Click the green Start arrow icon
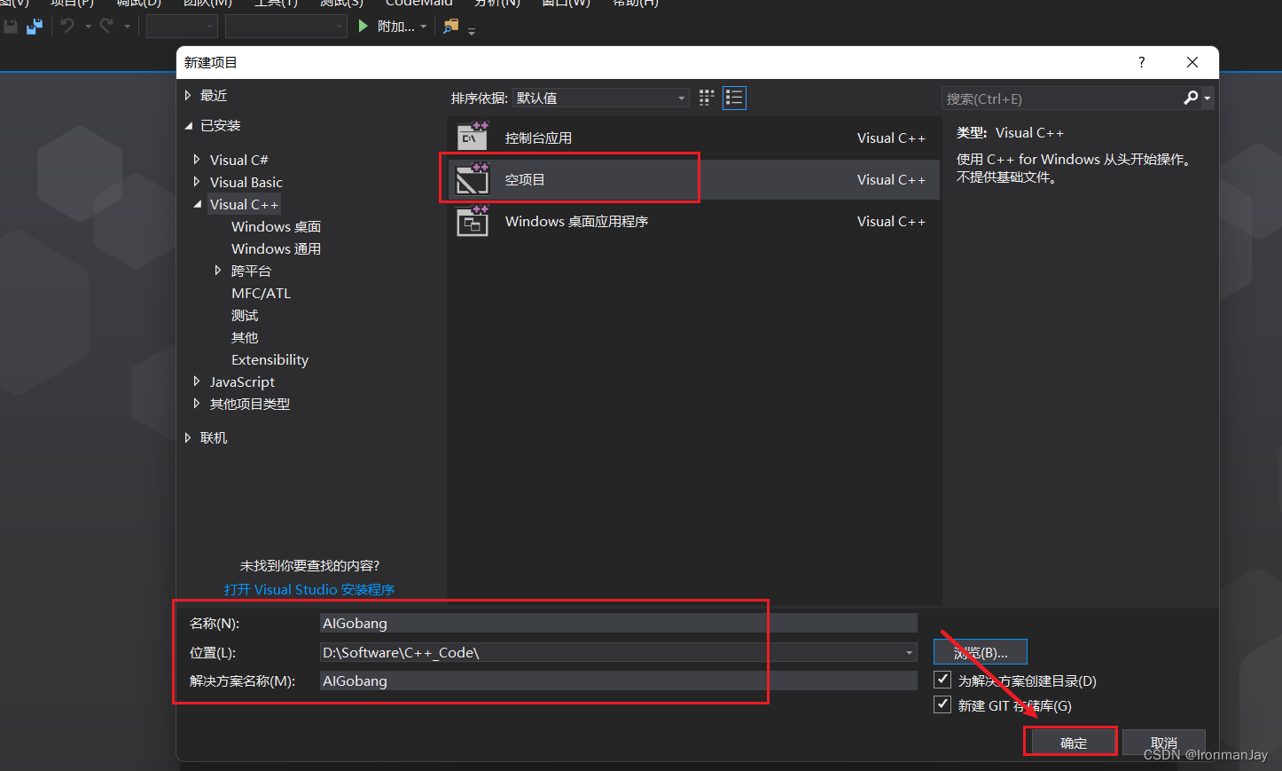 tap(363, 27)
